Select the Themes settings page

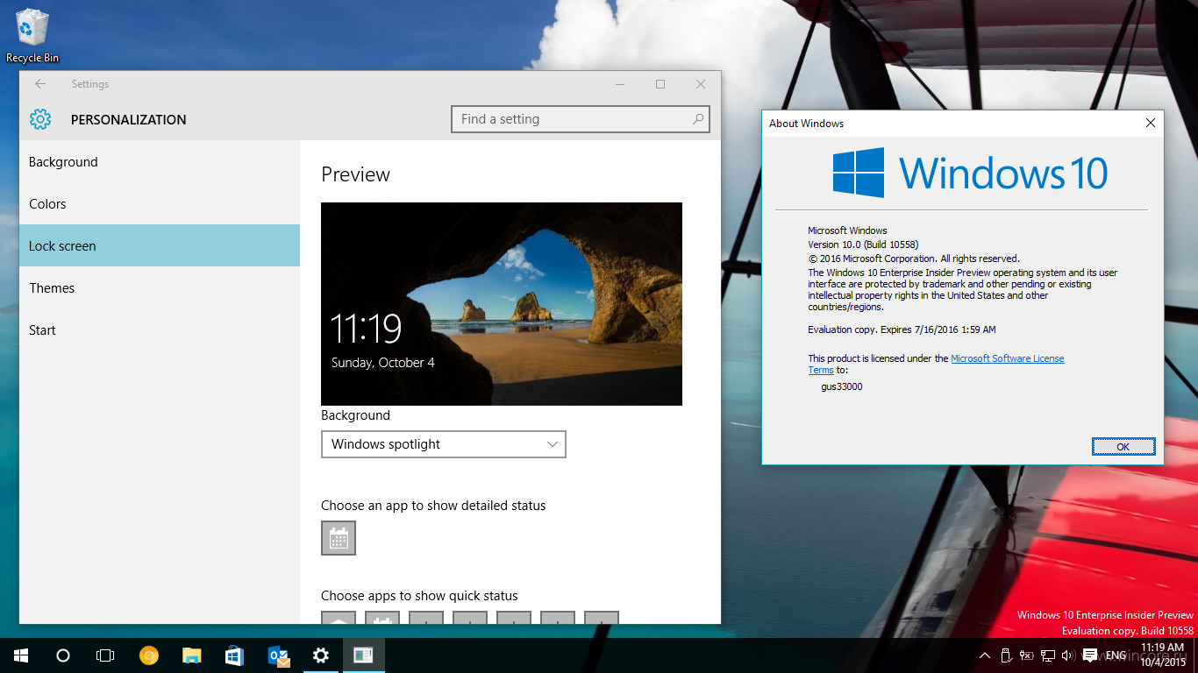[160, 288]
